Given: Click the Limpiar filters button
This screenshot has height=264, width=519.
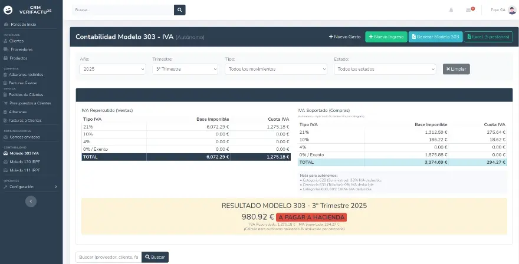Looking at the screenshot, I should point(456,69).
